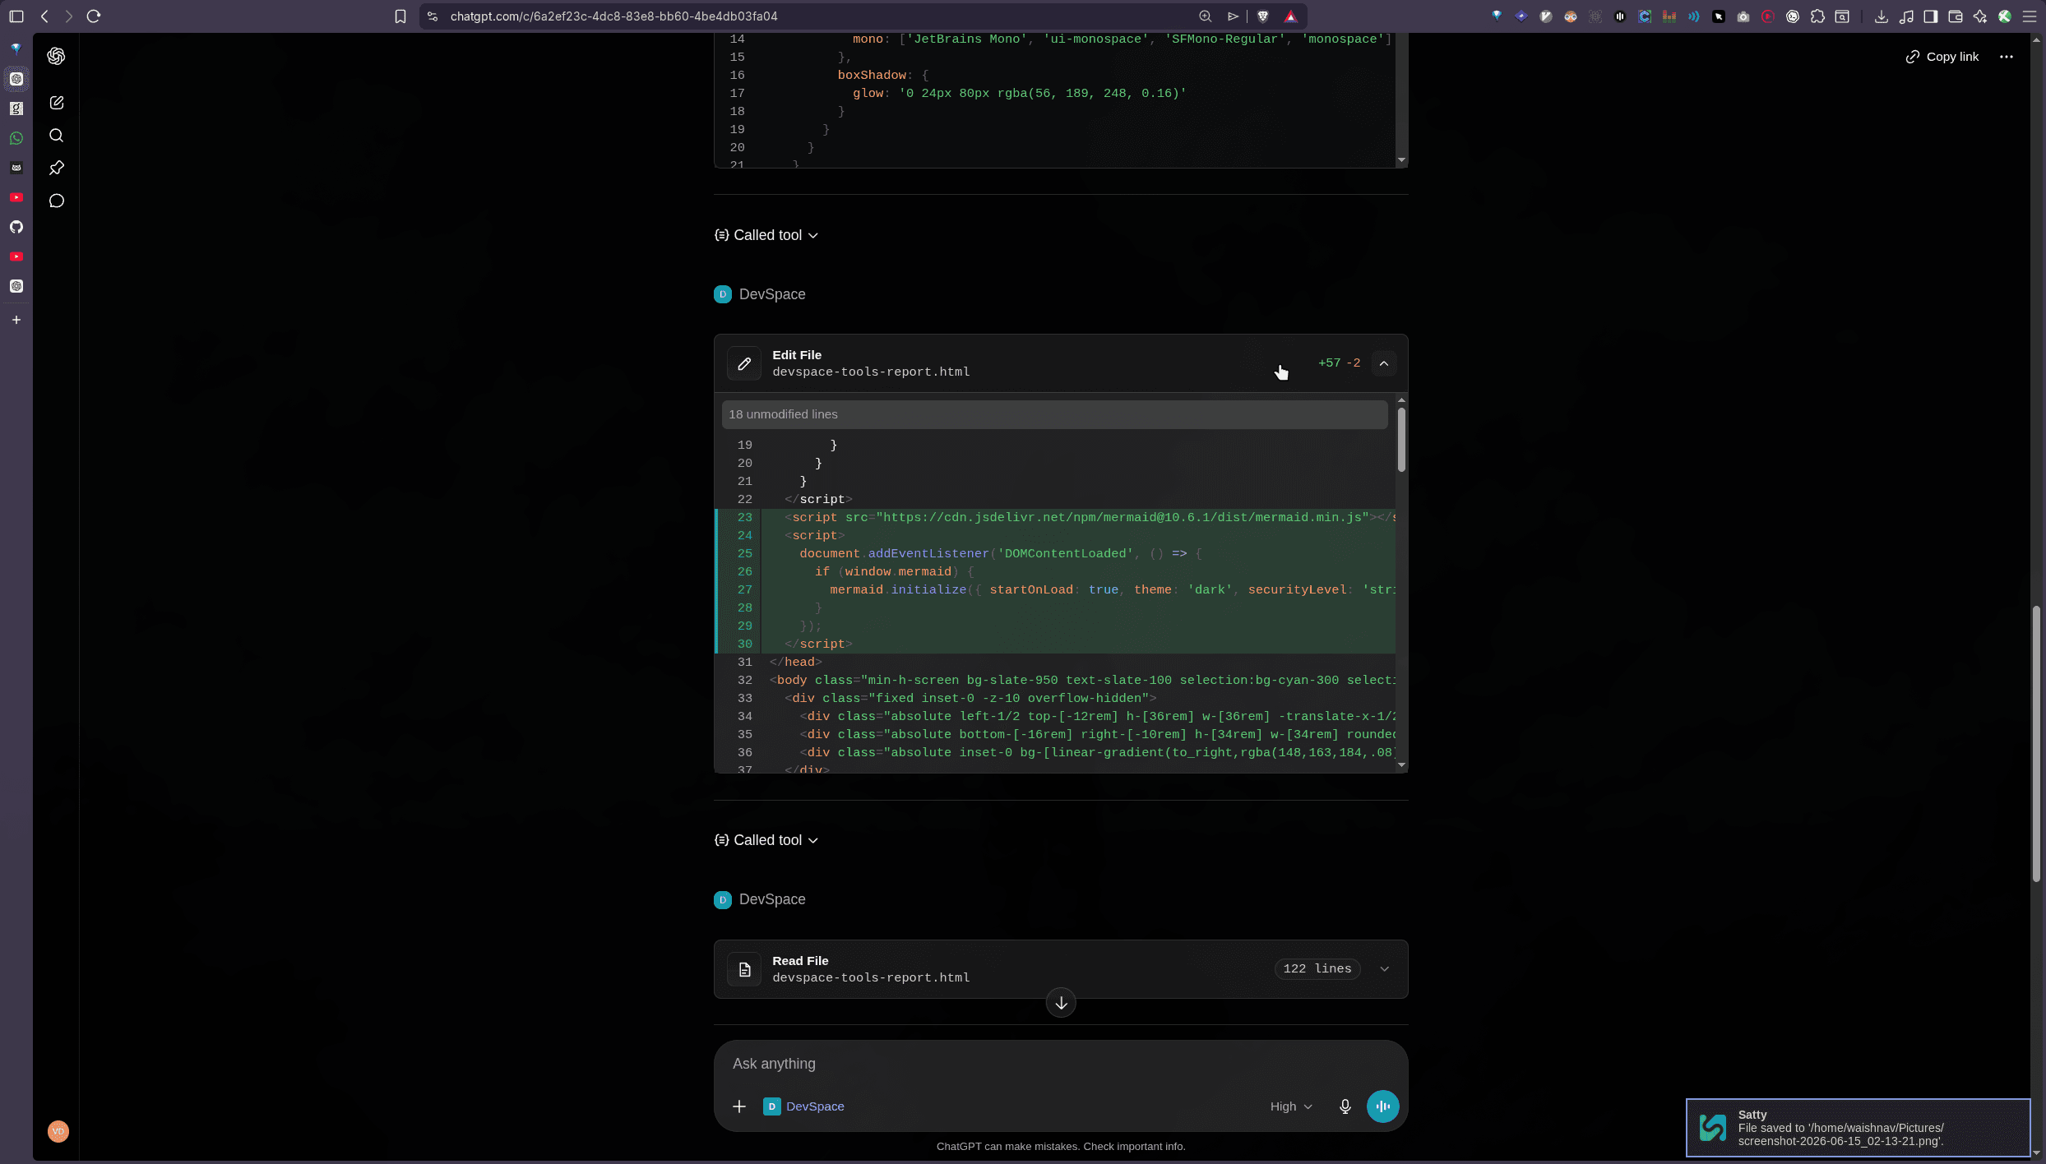The width and height of the screenshot is (2046, 1164).
Task: Toggle the browser sidebar panel icon
Action: point(16,16)
